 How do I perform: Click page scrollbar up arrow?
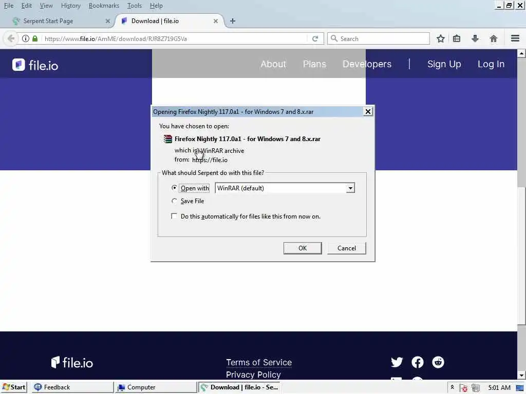pyautogui.click(x=521, y=53)
